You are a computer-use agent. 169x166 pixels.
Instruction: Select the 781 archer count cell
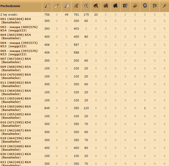76,15
